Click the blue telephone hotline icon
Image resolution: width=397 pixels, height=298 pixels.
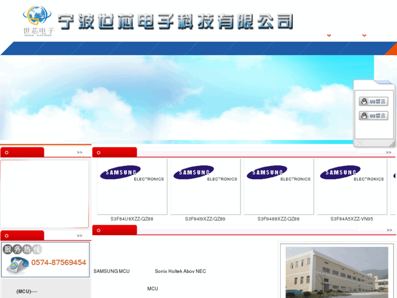point(17,266)
